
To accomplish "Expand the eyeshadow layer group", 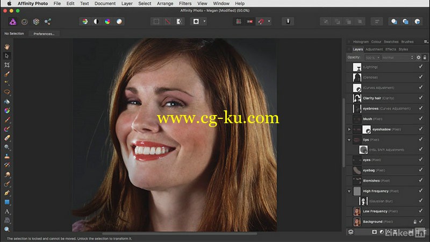I will (349, 129).
